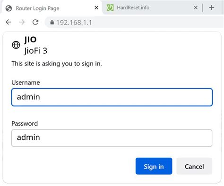Click the 192.168.1.1 address bar
The width and height of the screenshot is (224, 186).
134,22
